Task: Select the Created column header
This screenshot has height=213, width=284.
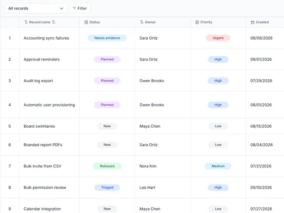Action: 265,22
